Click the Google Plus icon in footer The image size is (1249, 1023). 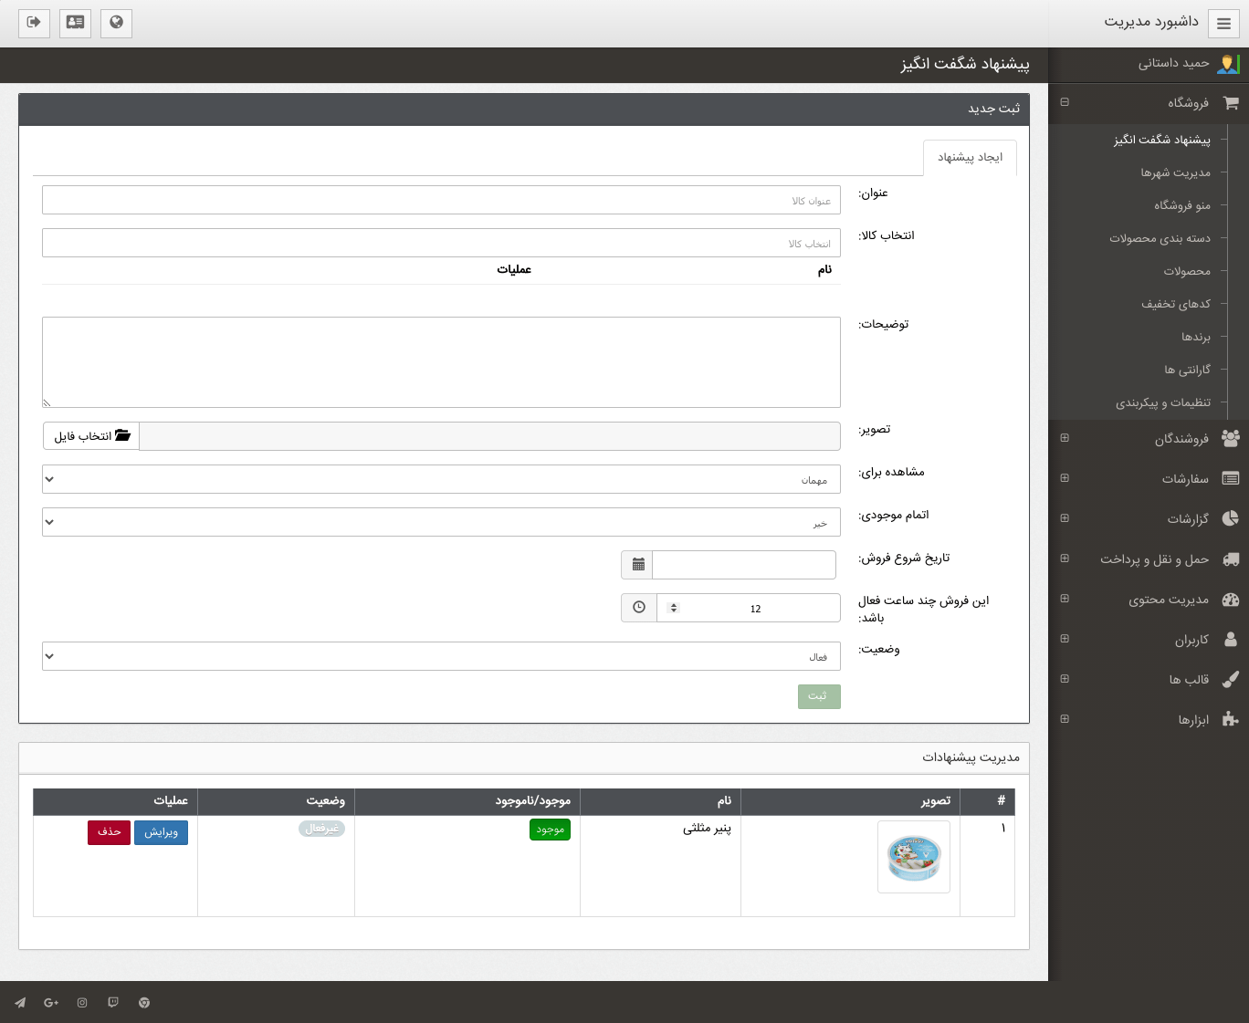tap(51, 1003)
